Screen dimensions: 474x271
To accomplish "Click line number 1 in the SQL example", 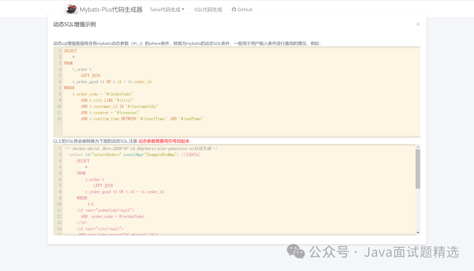I will (x=60, y=51).
